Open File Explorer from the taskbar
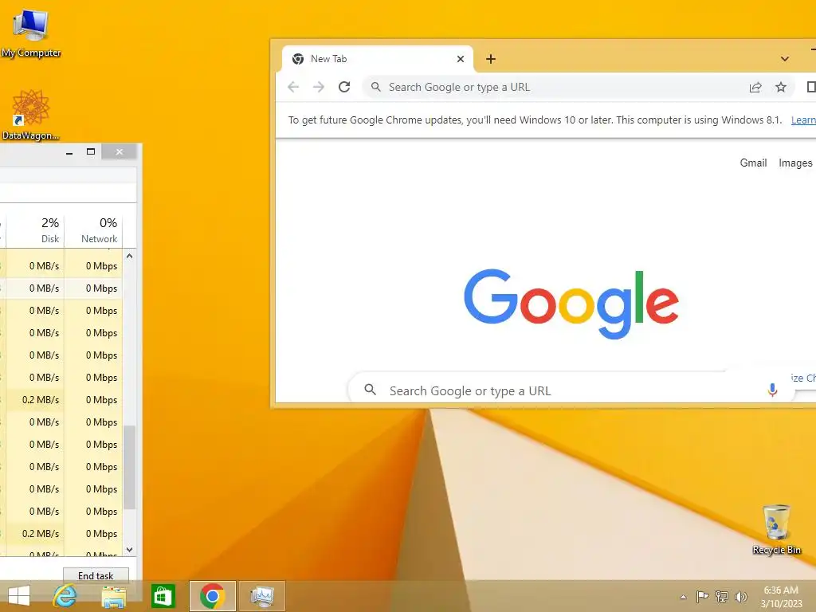816x612 pixels. click(x=113, y=596)
